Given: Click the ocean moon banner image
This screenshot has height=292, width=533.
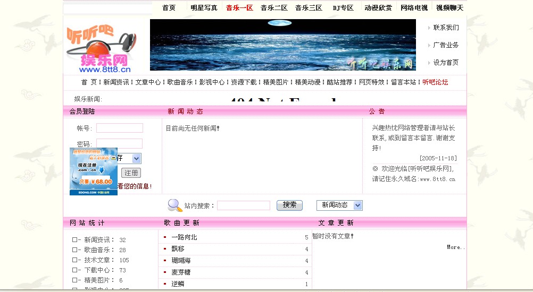Looking at the screenshot, I should (283, 45).
